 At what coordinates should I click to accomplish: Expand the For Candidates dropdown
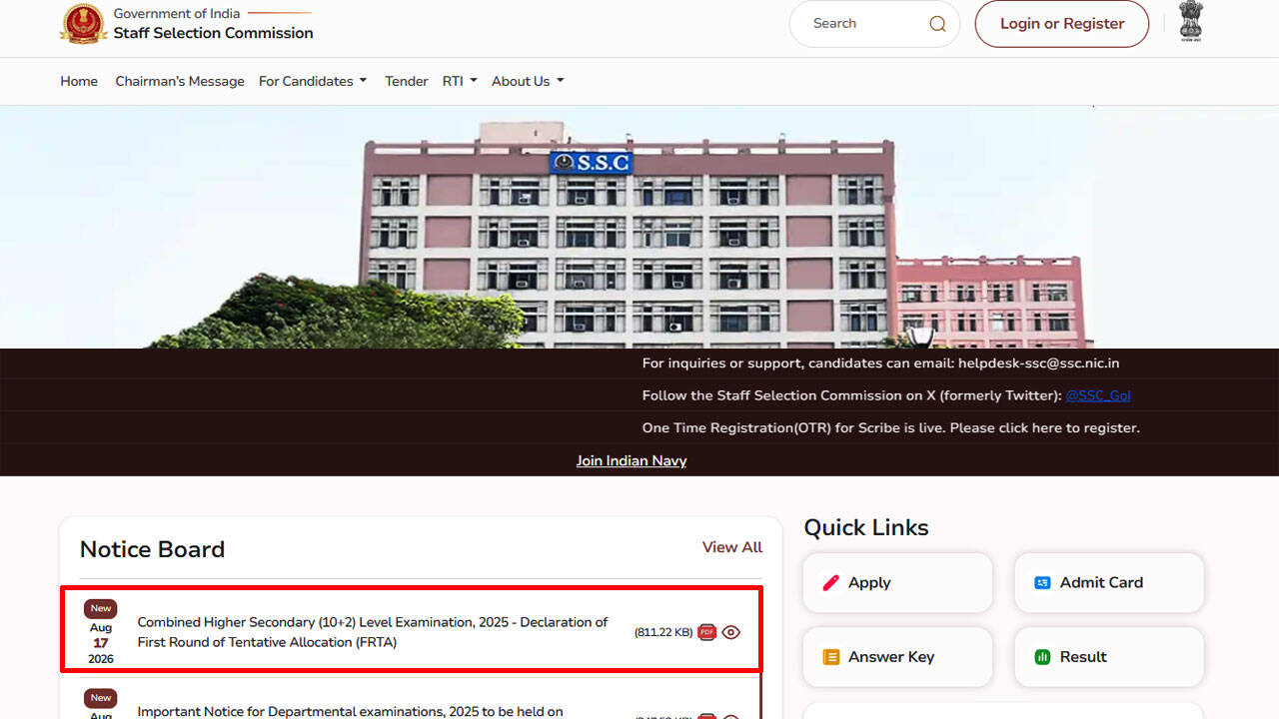click(x=313, y=81)
